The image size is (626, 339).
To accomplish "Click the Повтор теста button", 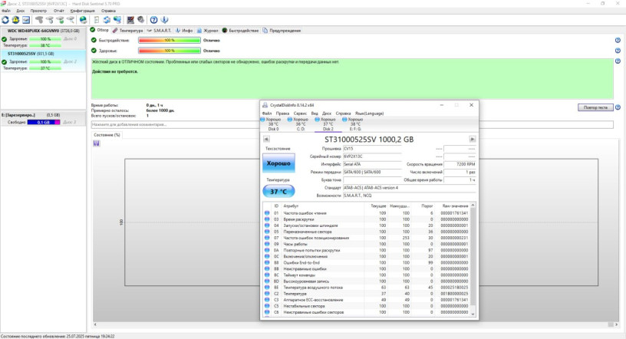I will click(595, 107).
